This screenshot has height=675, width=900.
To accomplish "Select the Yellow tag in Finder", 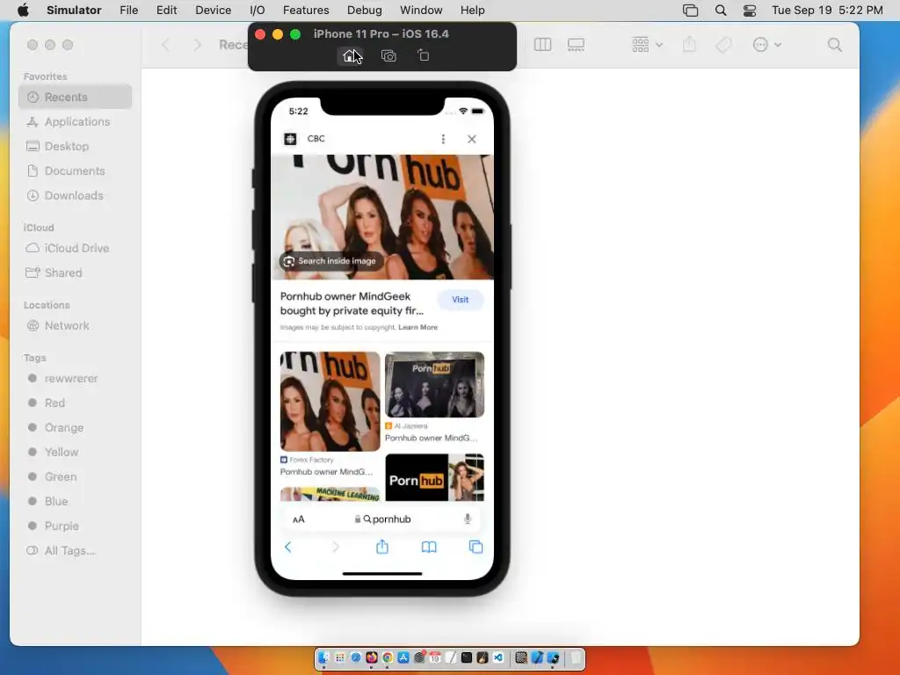I will click(76, 453).
